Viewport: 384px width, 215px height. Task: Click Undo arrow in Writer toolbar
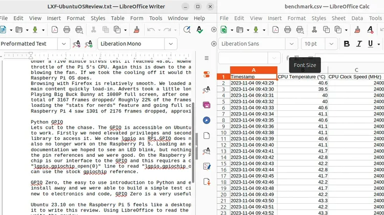pos(151,30)
